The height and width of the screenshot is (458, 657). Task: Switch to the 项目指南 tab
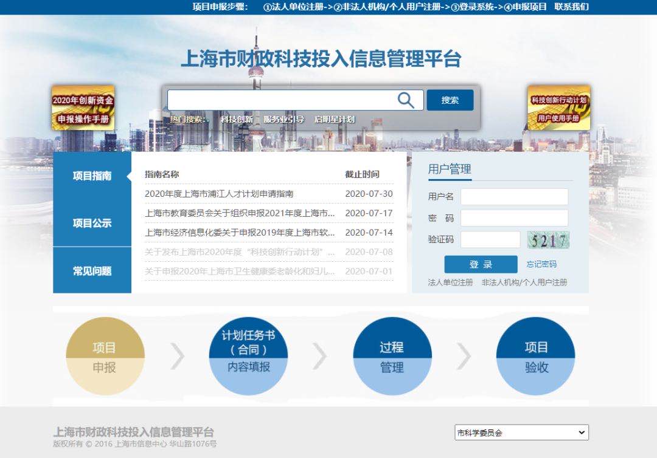click(92, 176)
